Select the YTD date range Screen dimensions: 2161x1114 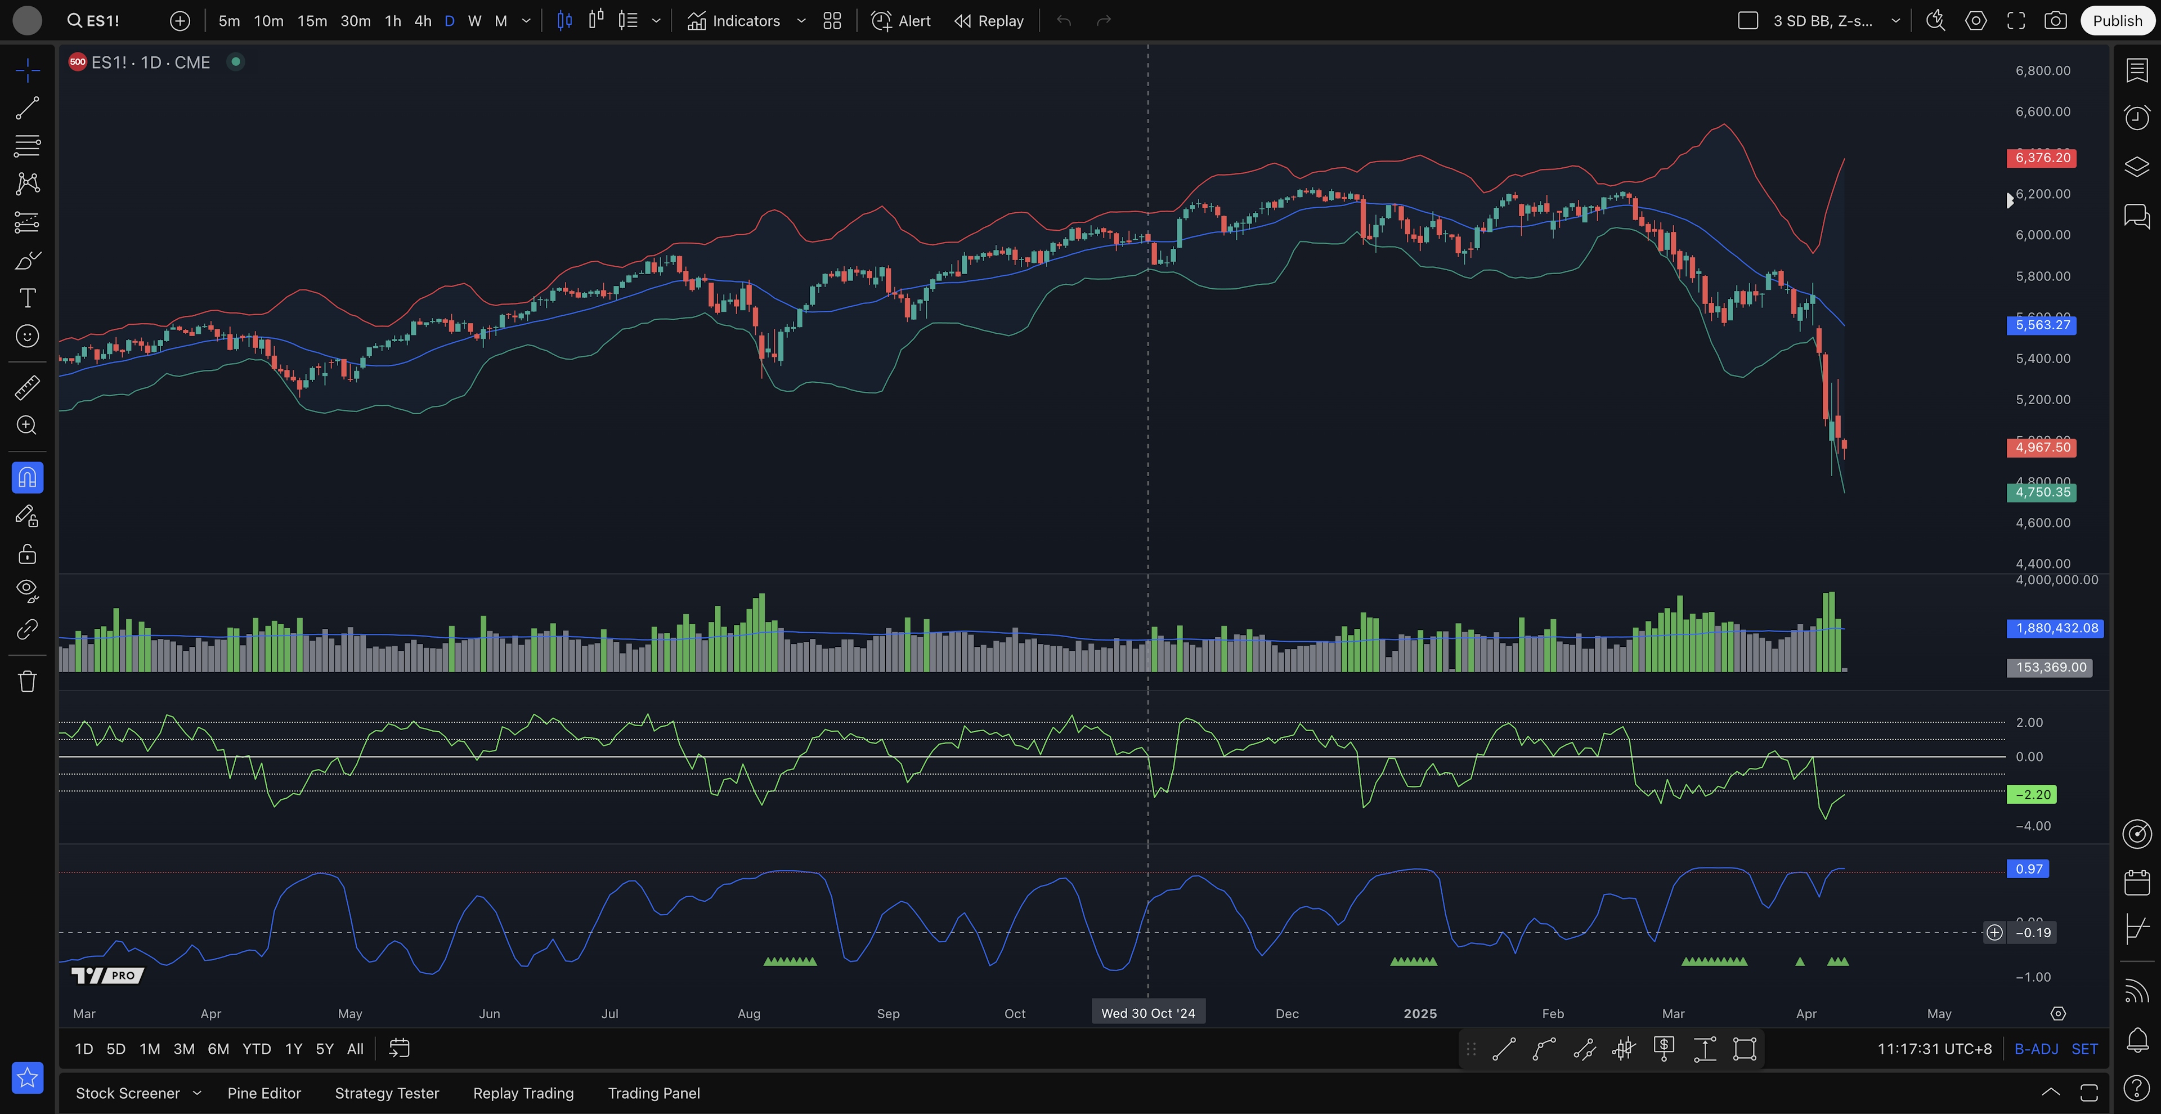tap(256, 1049)
